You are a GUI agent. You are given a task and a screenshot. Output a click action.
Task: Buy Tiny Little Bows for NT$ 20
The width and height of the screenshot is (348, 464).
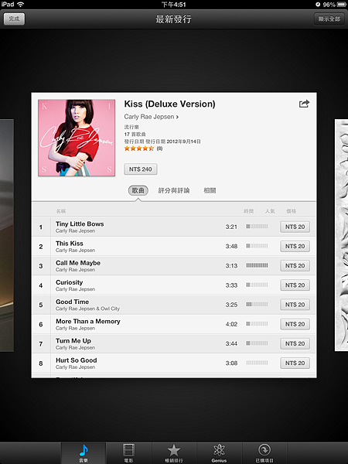click(295, 227)
